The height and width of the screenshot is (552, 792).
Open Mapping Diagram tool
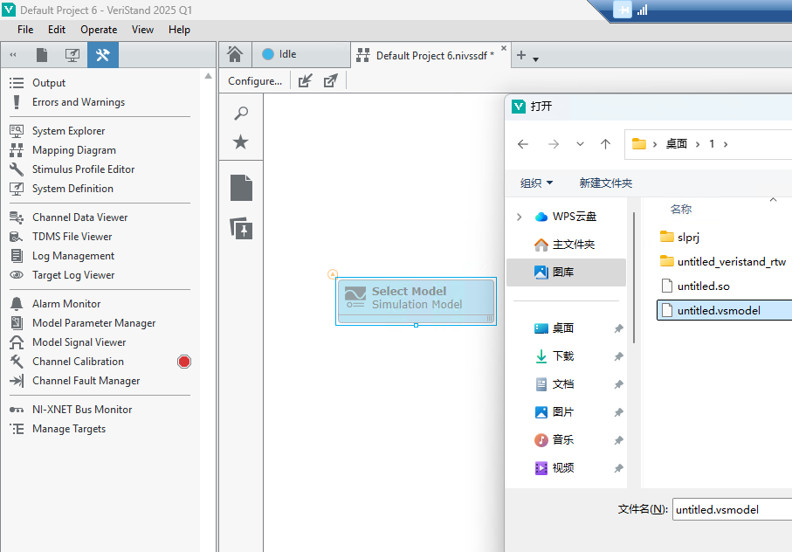73,150
